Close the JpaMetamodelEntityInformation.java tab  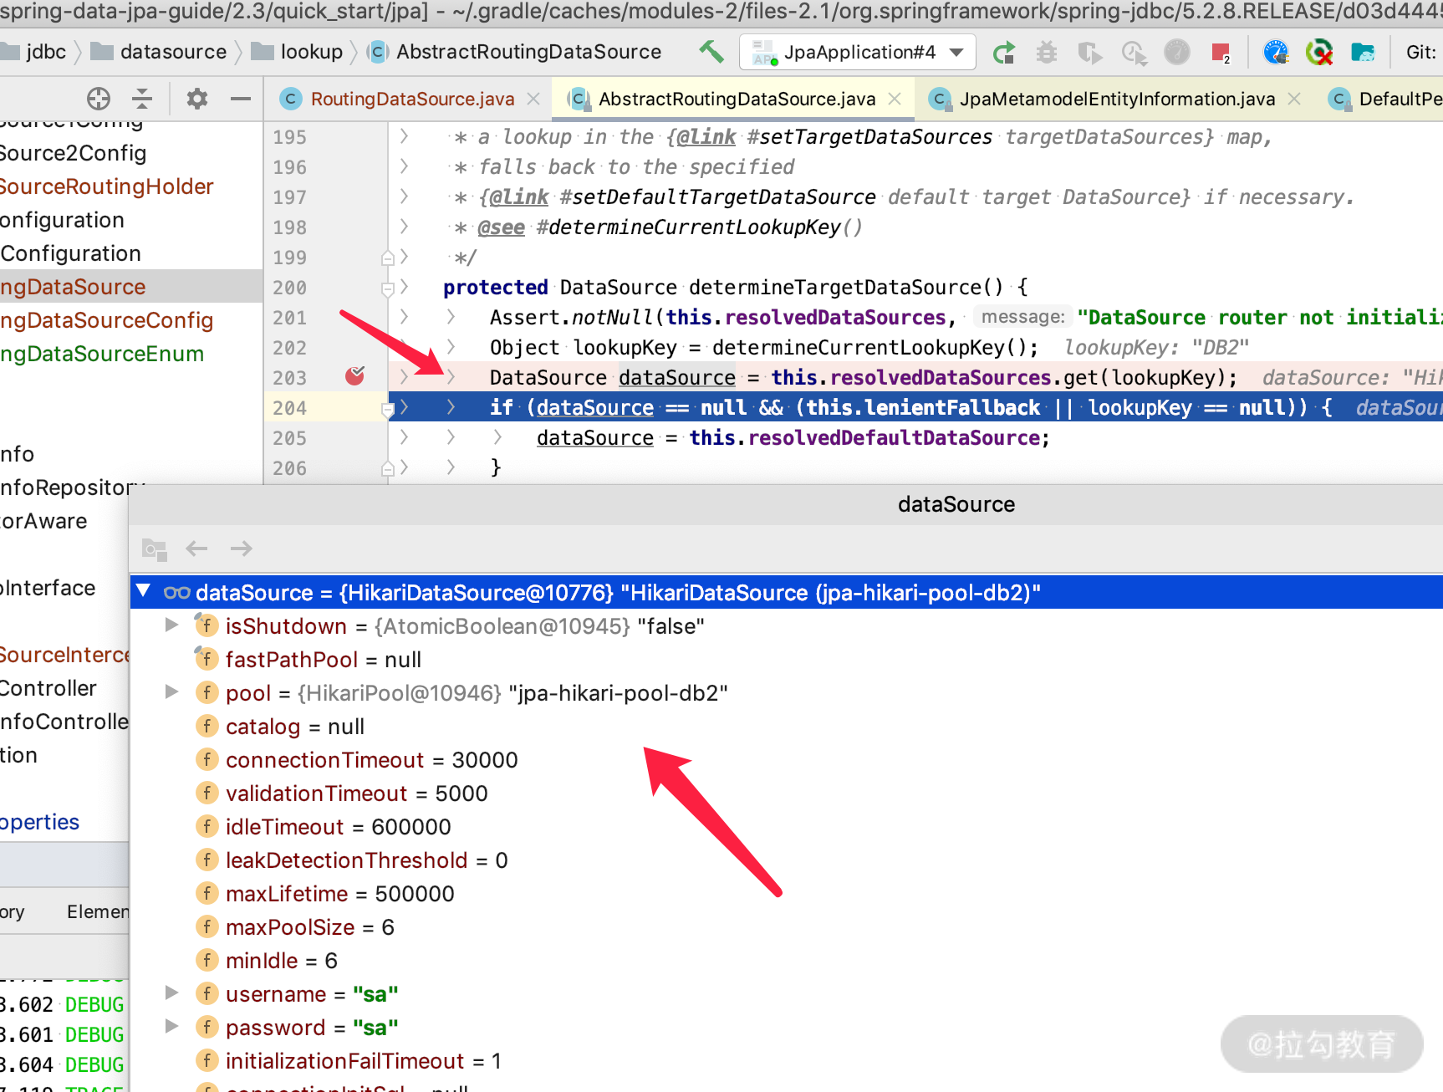pyautogui.click(x=1294, y=99)
